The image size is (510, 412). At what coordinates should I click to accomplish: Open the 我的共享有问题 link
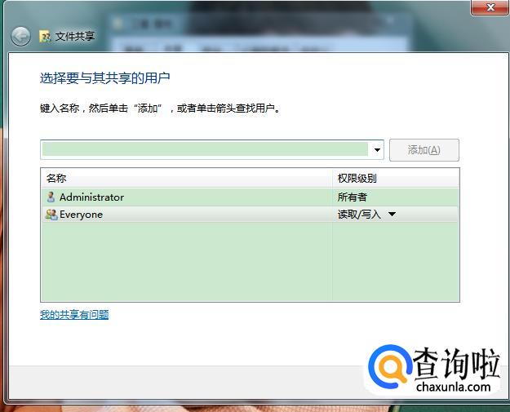click(74, 314)
